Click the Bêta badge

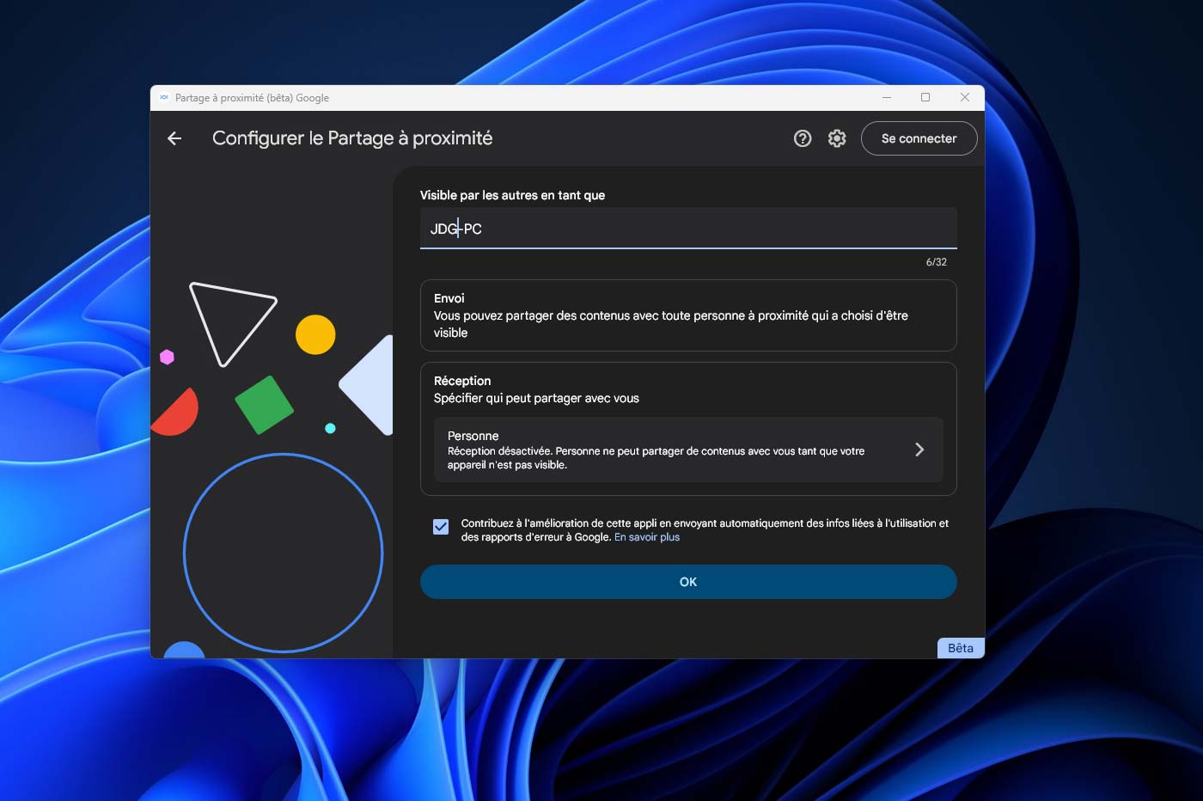(961, 648)
